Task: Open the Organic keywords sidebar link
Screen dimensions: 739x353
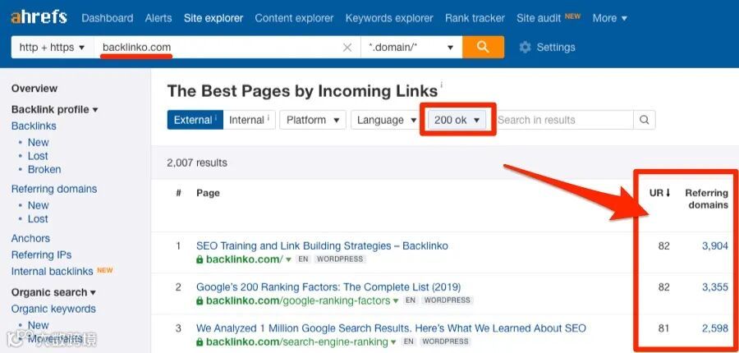Action: [x=53, y=309]
